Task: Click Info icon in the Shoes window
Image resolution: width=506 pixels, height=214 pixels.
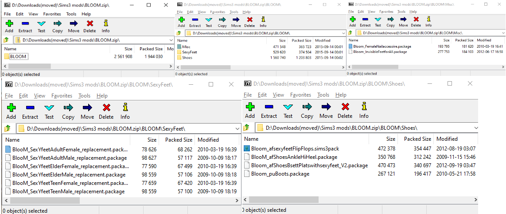Action: [364, 106]
